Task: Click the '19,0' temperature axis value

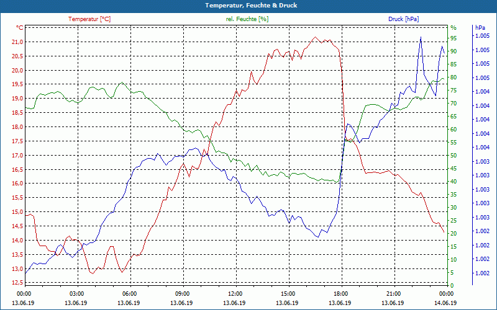Action: [17, 99]
